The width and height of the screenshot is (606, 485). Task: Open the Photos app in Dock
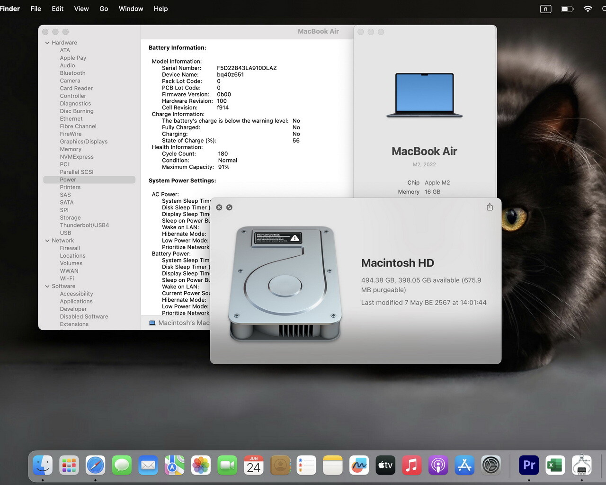point(201,465)
